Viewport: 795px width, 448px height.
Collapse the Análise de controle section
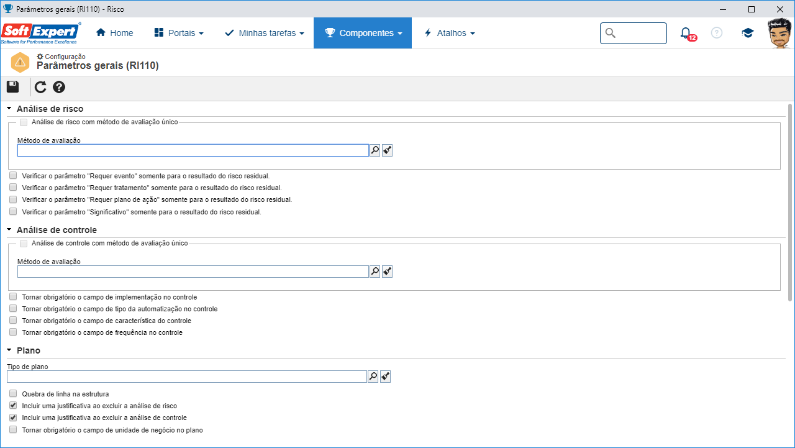coord(9,230)
